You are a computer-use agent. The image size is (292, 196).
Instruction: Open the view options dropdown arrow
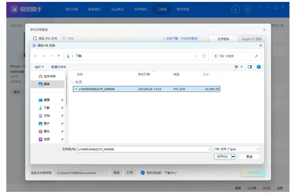(242, 67)
